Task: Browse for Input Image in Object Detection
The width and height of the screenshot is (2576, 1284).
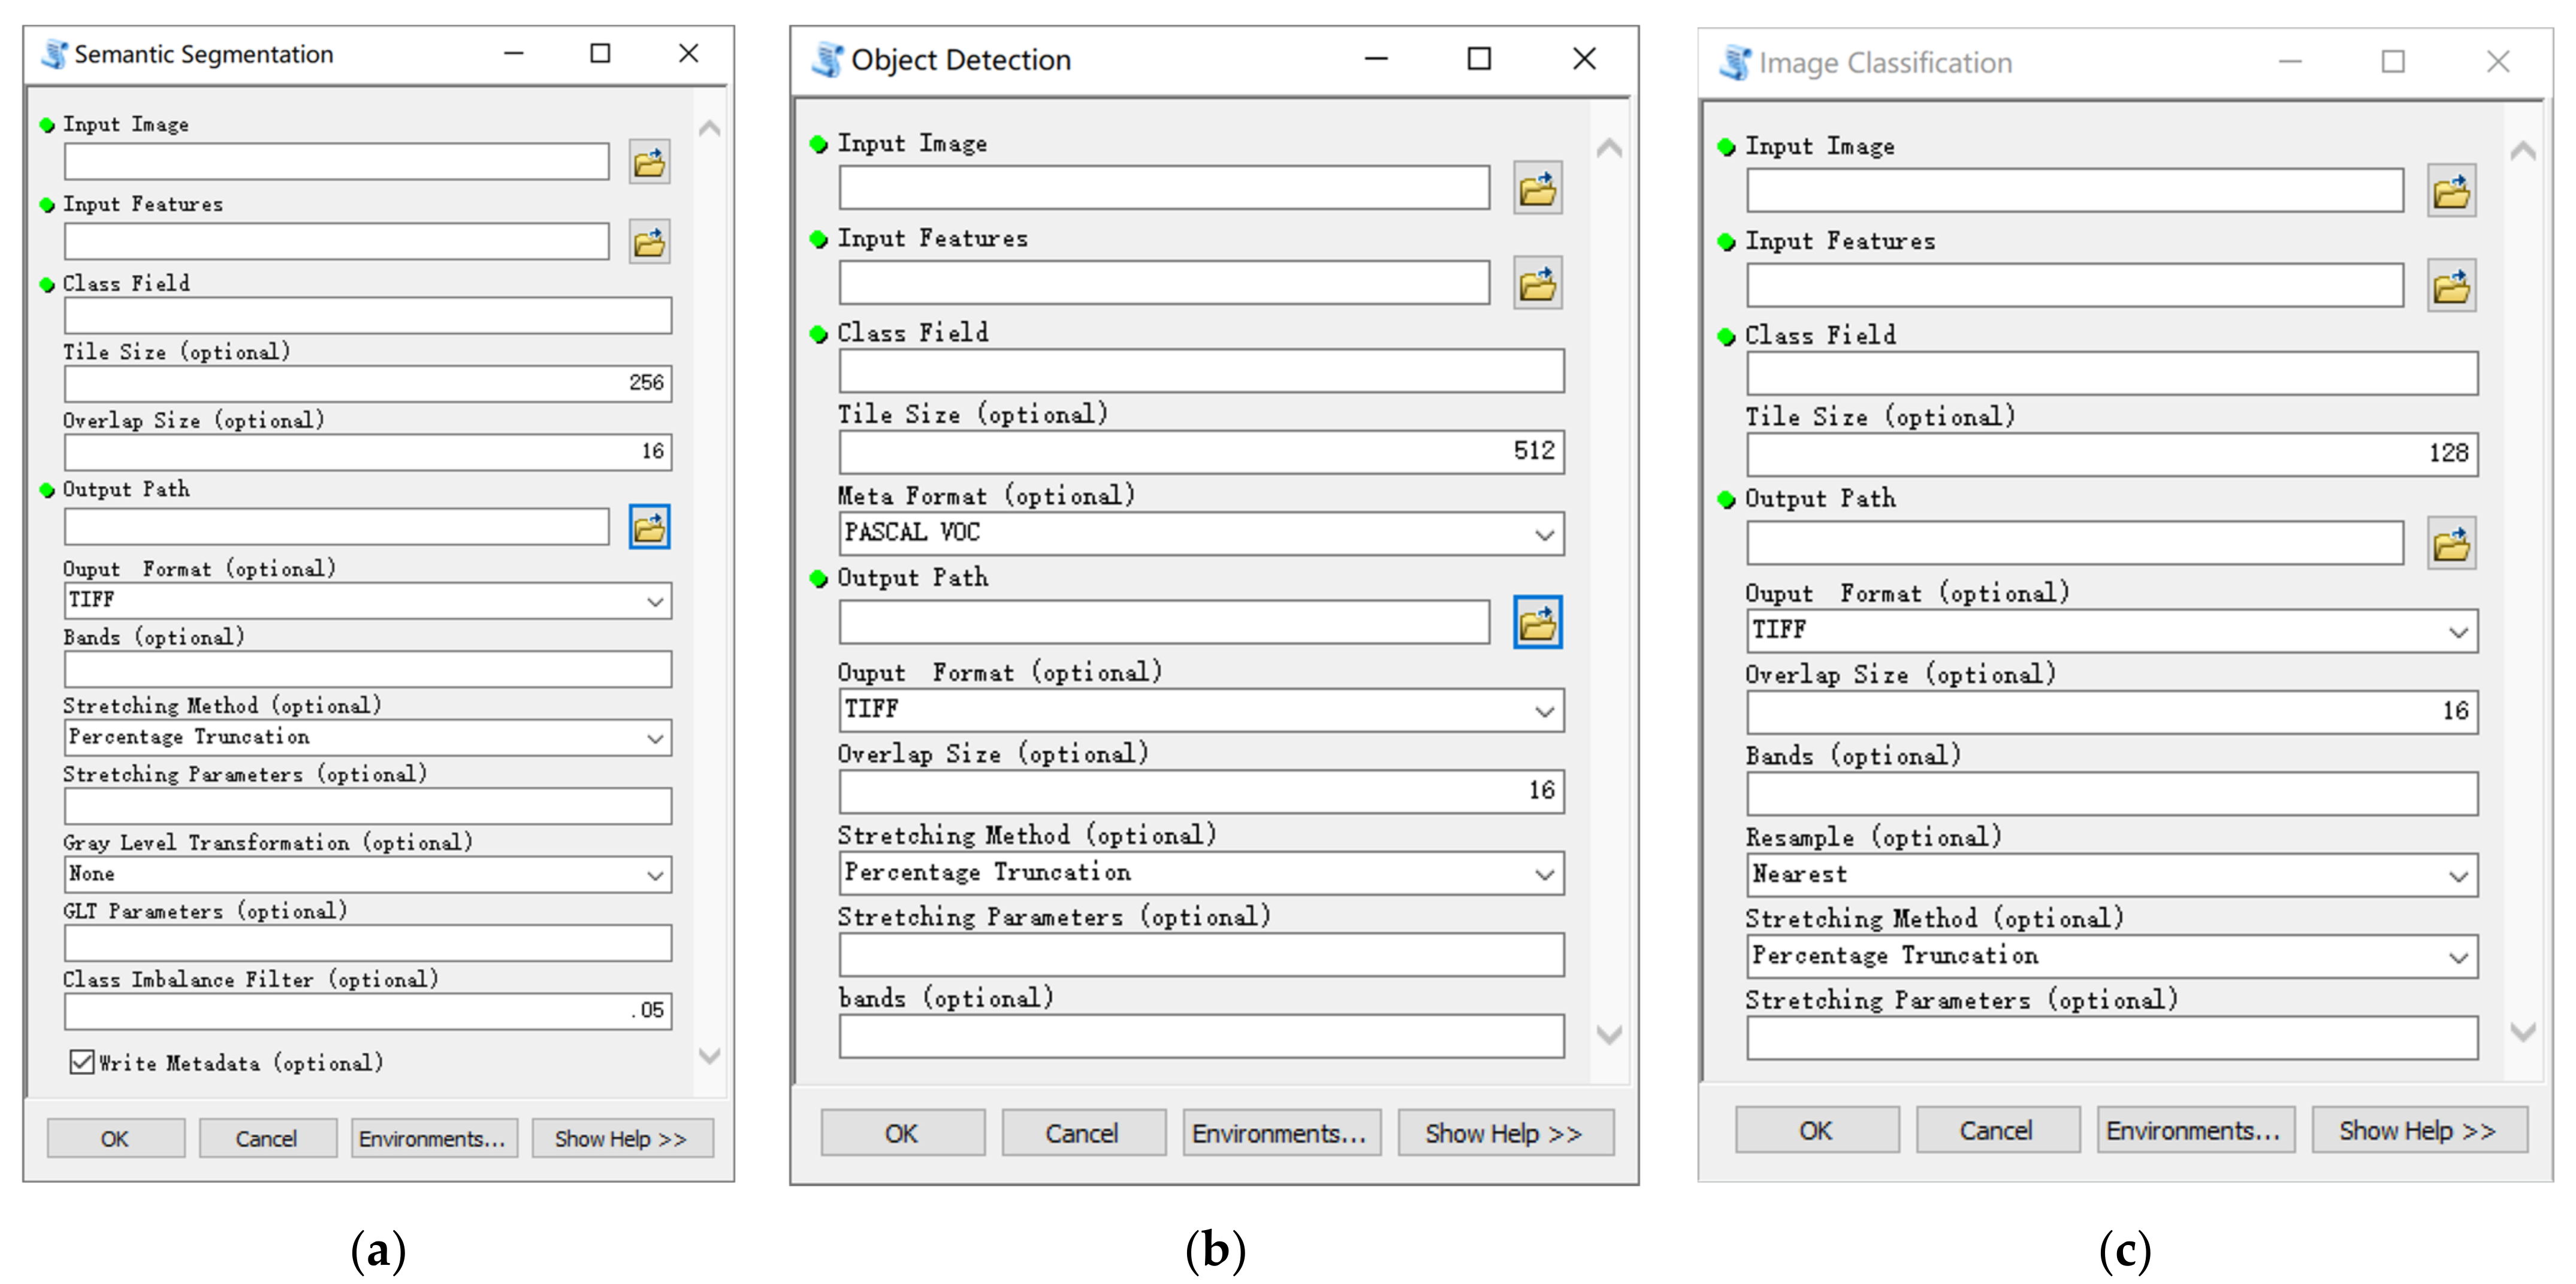Action: tap(1537, 189)
